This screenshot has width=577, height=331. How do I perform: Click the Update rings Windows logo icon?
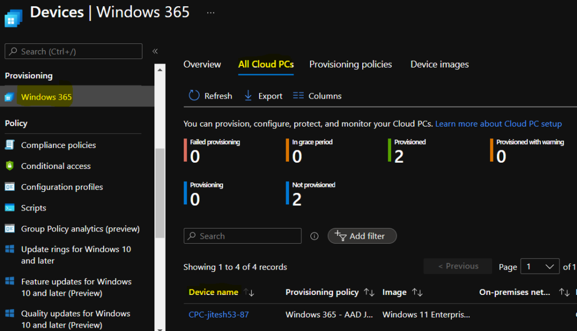pyautogui.click(x=10, y=249)
